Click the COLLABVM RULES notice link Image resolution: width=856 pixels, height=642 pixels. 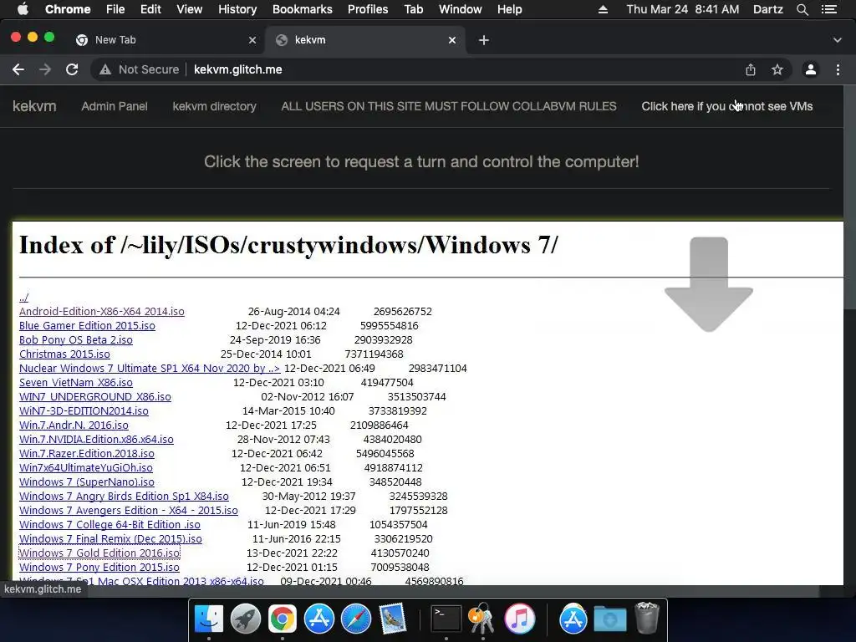point(449,106)
